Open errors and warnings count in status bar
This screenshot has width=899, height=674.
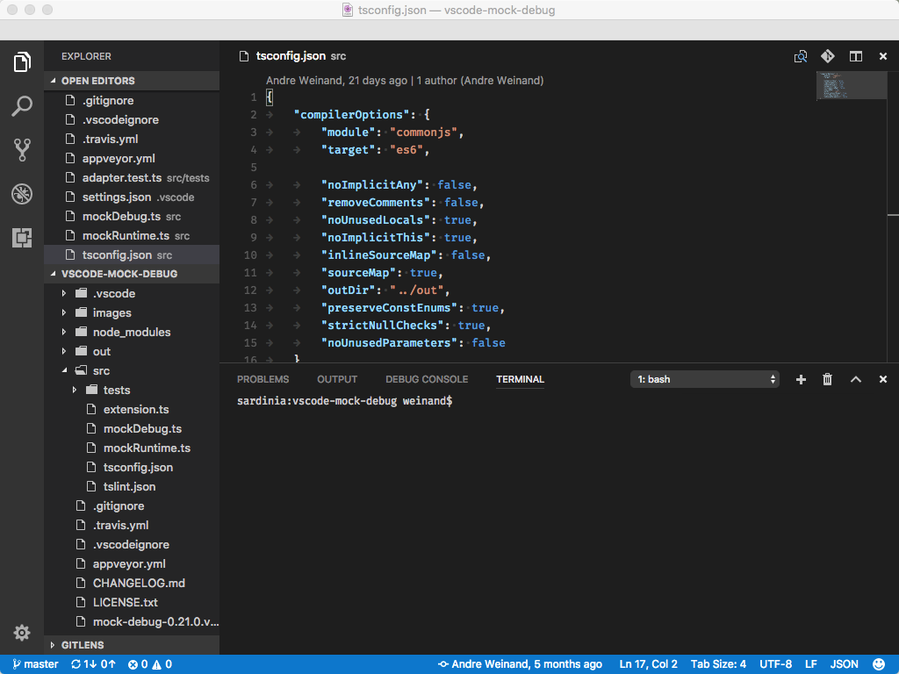(149, 664)
